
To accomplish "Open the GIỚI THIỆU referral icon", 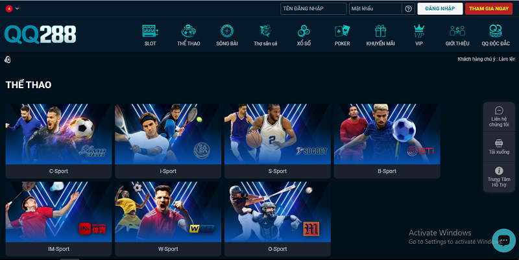I will tap(457, 31).
